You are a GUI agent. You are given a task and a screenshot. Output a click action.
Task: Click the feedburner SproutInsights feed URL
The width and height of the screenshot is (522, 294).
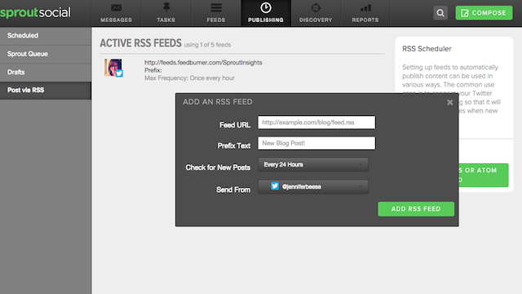[x=203, y=63]
